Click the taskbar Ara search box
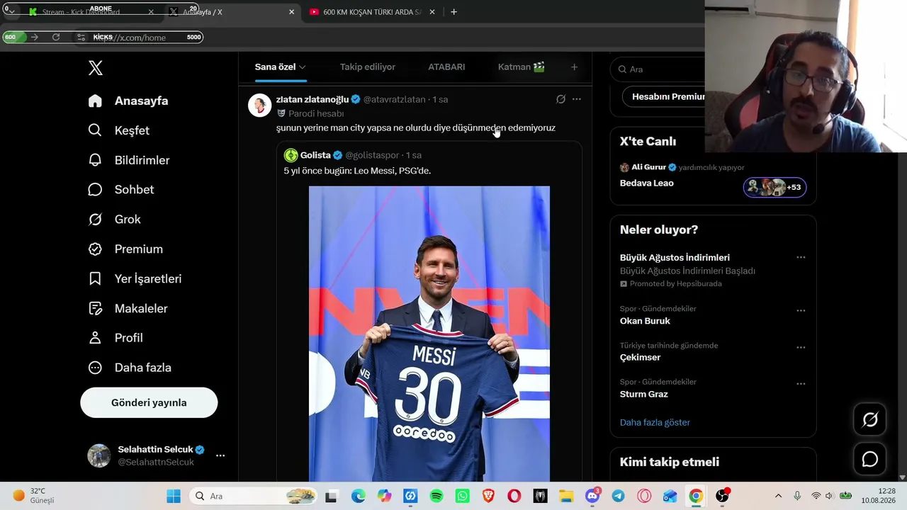This screenshot has width=907, height=510. pyautogui.click(x=254, y=497)
